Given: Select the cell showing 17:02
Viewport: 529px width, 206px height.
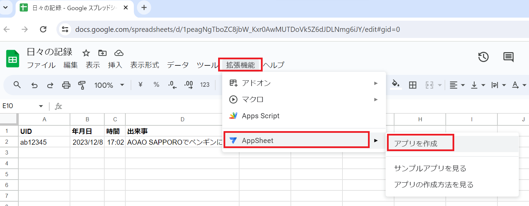Looking at the screenshot, I should click(x=115, y=142).
